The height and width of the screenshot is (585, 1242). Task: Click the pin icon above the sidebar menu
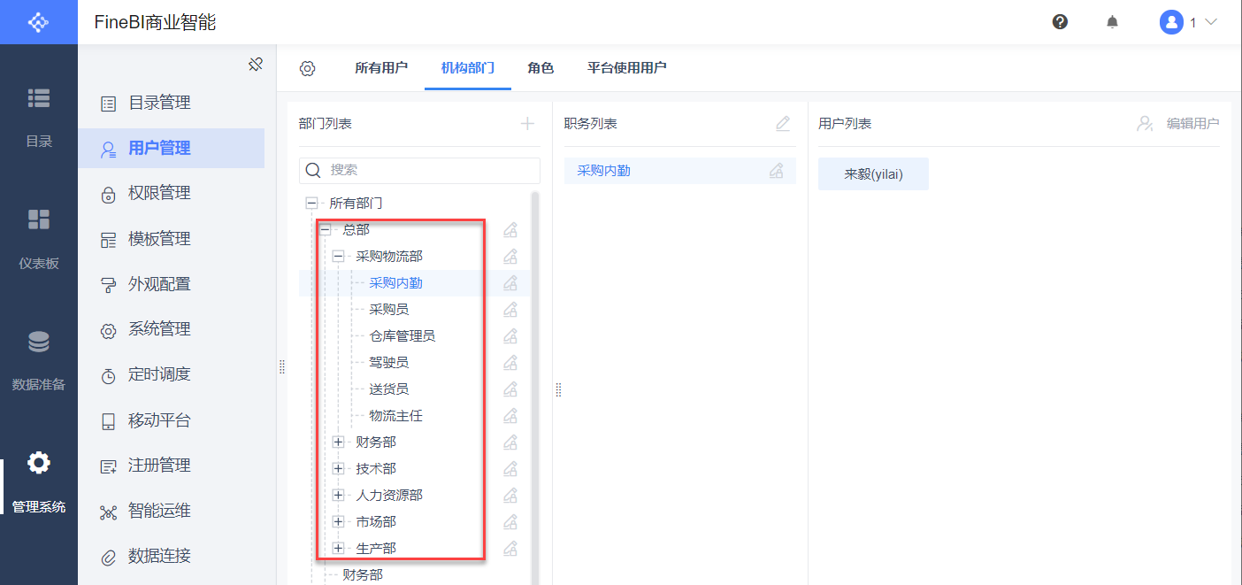coord(256,65)
